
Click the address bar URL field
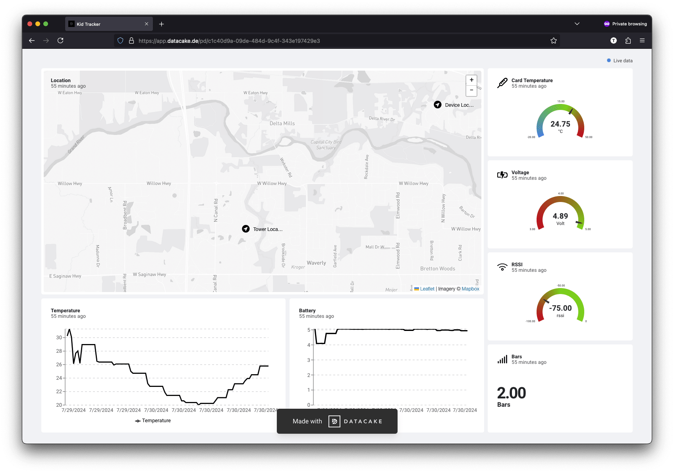337,40
